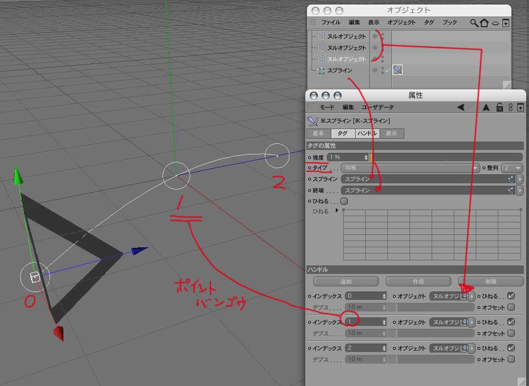Select the スプライン object row
The image size is (529, 386).
tap(339, 70)
